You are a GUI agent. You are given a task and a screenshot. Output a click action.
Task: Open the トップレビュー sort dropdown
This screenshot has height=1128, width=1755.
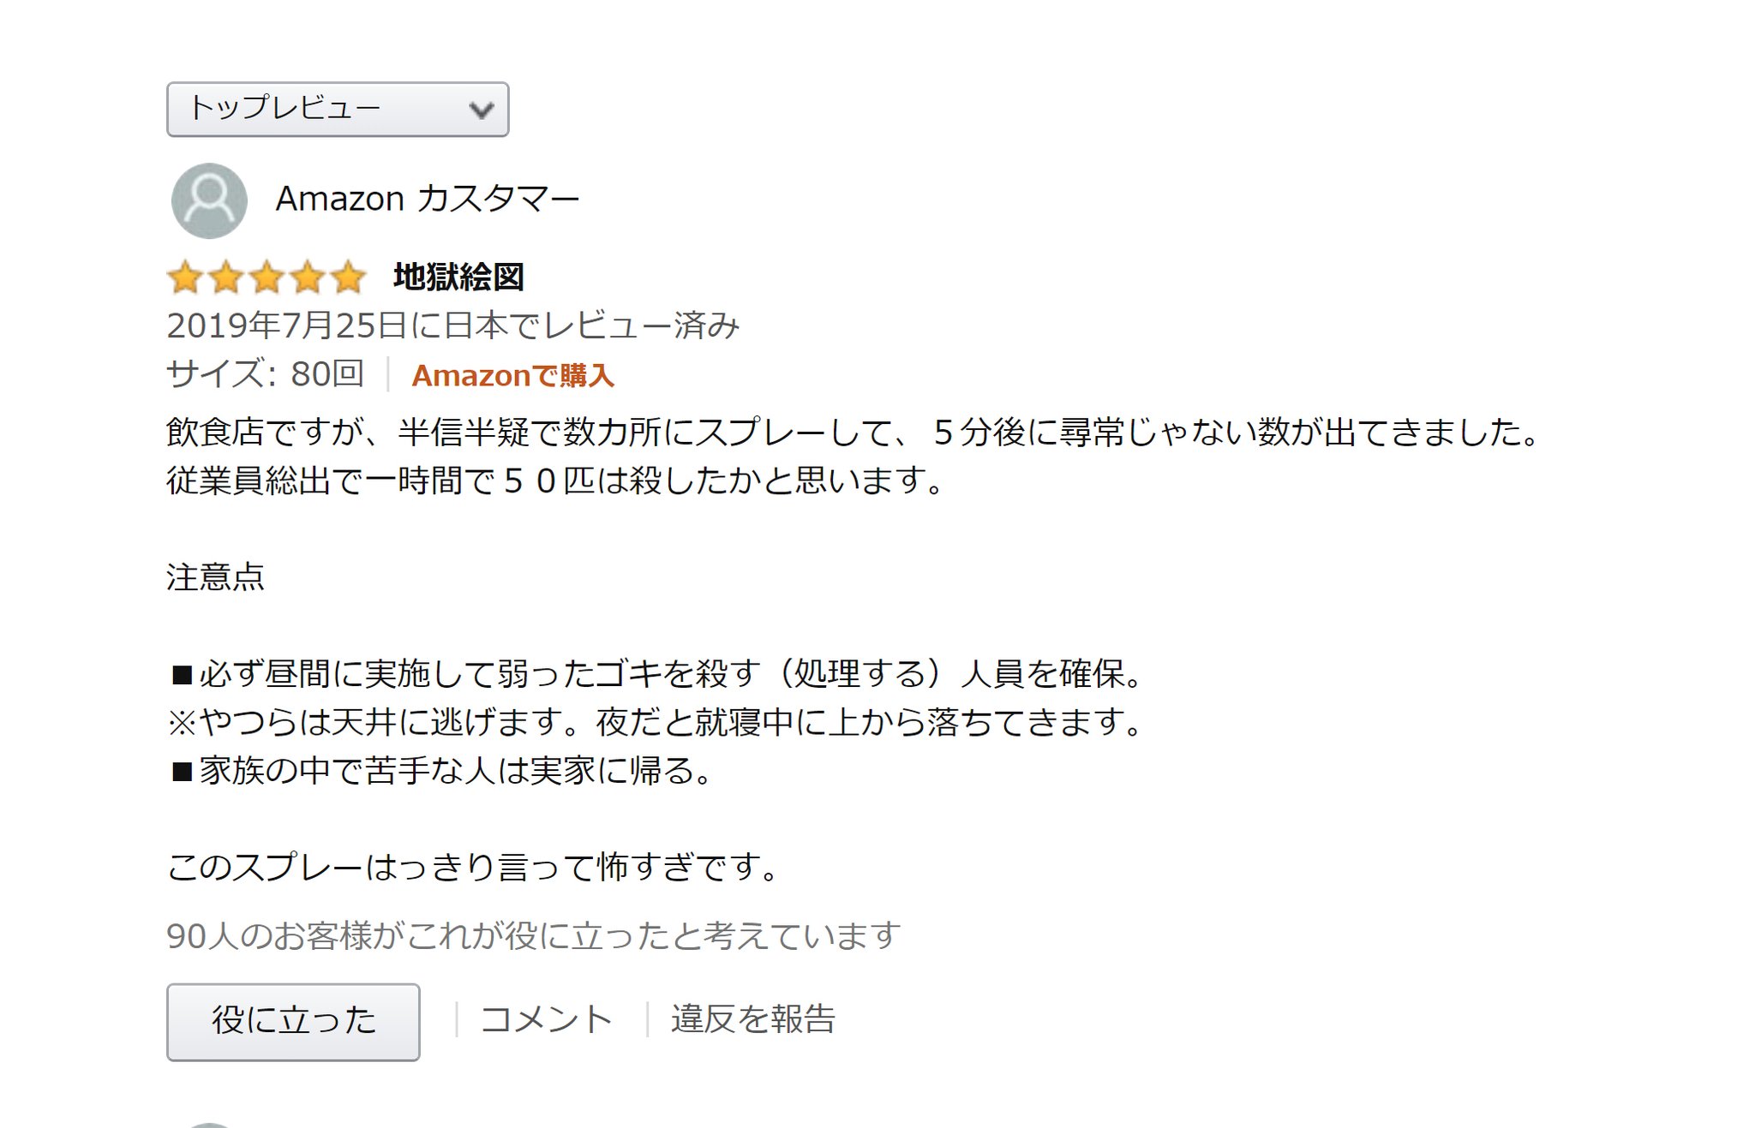(x=338, y=110)
